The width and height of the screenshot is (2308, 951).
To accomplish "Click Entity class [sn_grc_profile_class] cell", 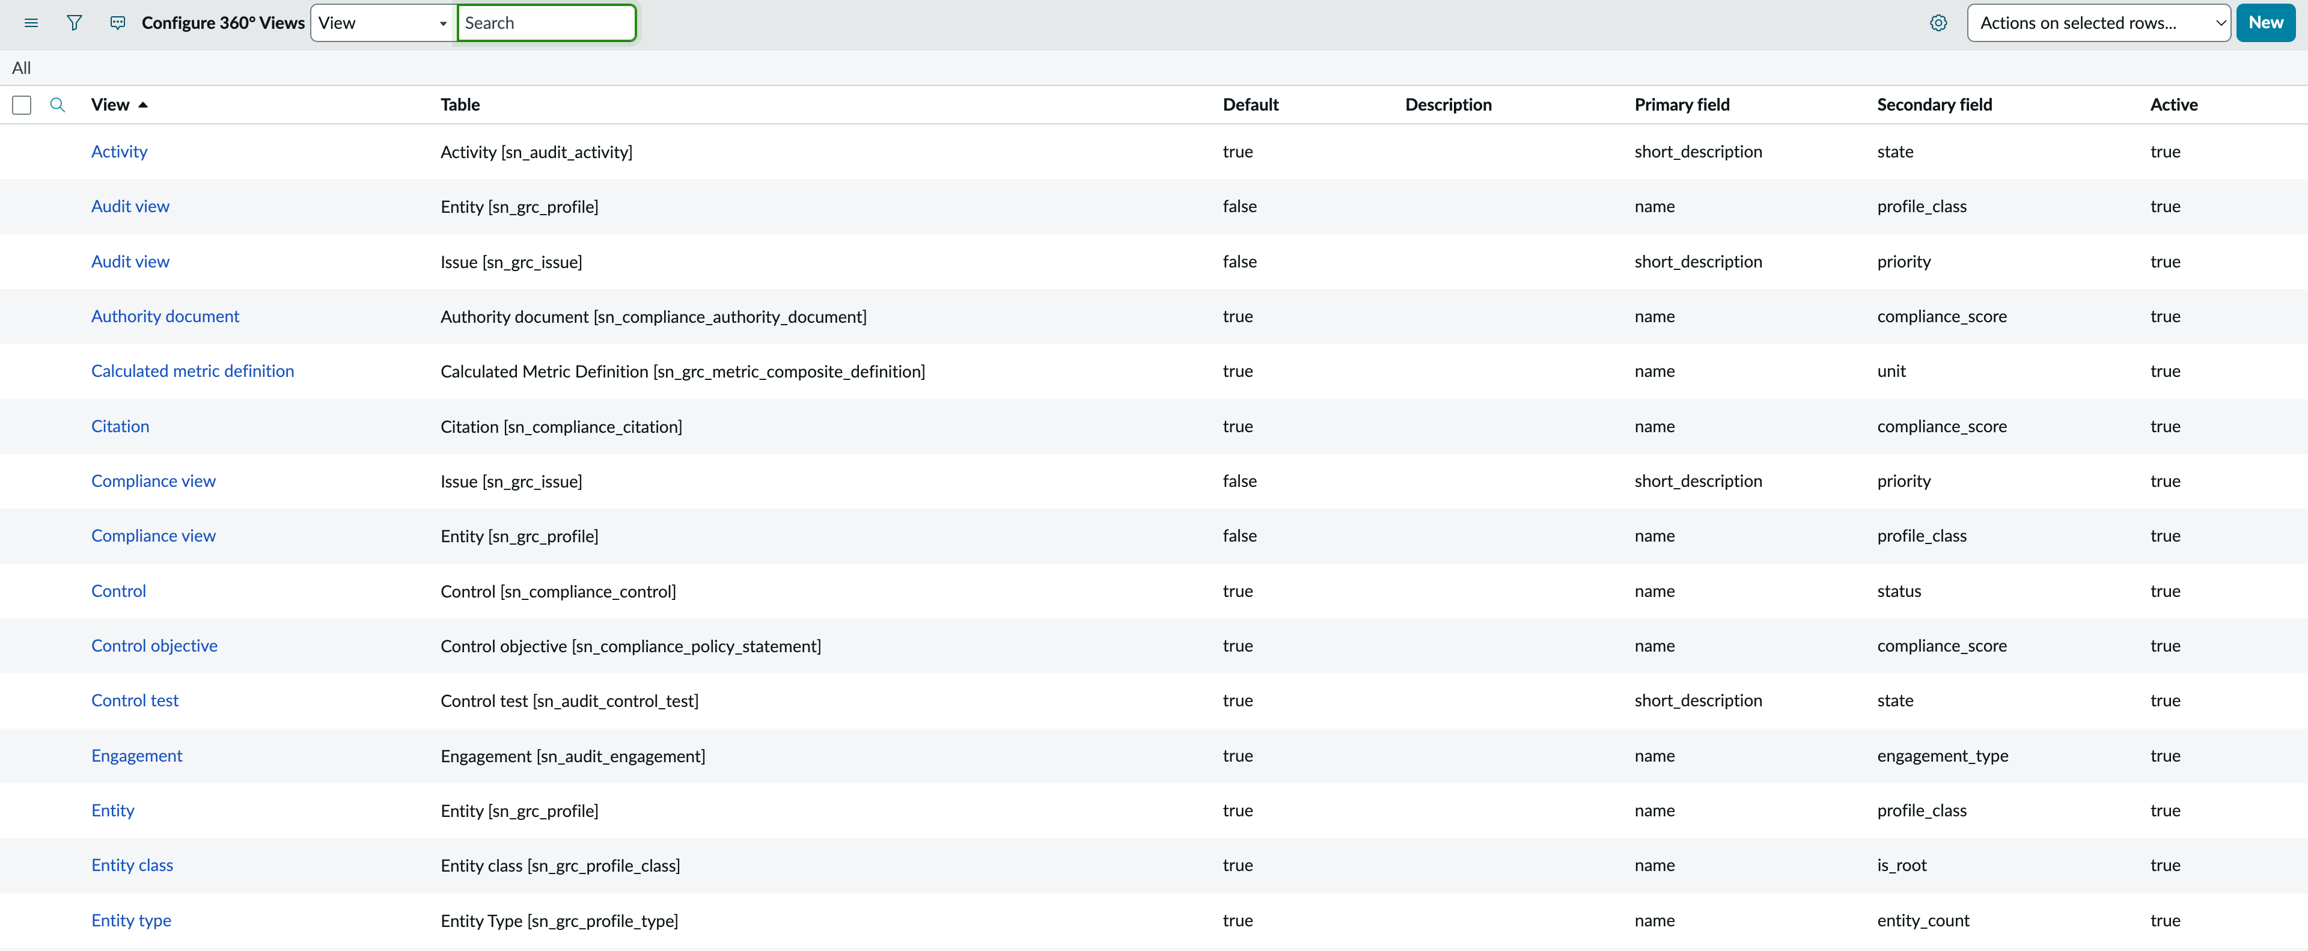I will (560, 866).
